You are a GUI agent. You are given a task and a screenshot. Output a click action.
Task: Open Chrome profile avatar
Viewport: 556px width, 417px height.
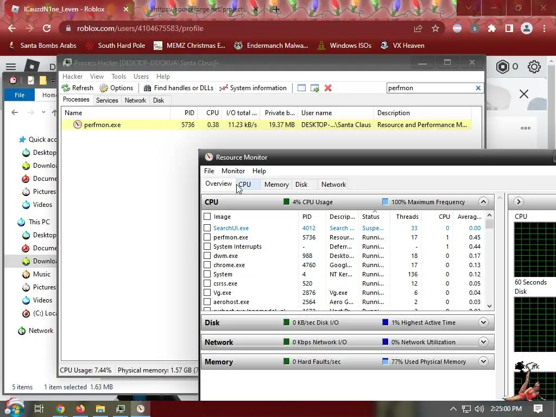527,28
